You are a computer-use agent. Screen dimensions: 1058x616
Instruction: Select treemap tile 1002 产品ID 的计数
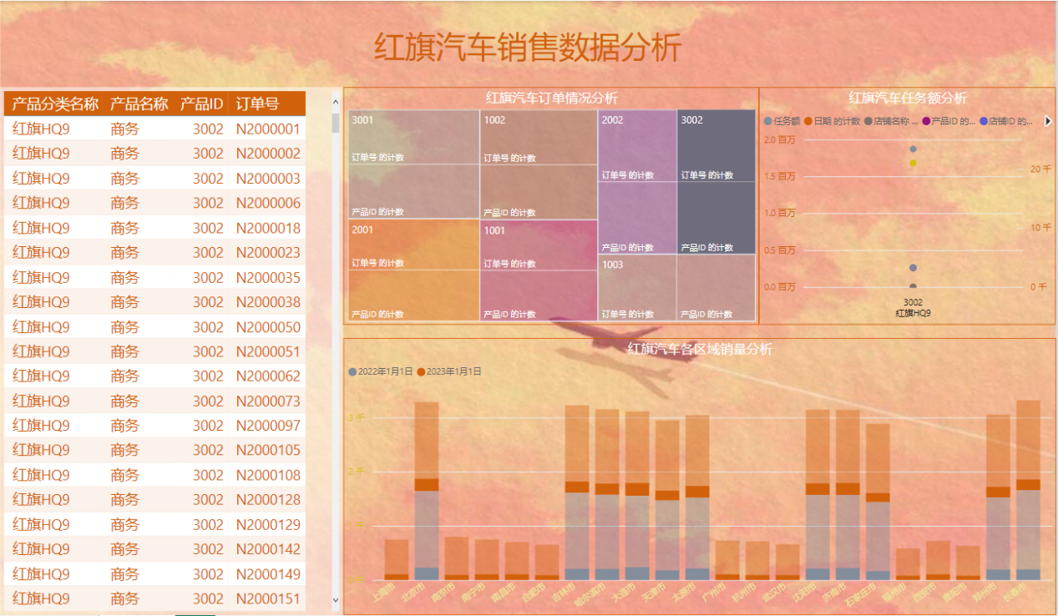pos(539,192)
